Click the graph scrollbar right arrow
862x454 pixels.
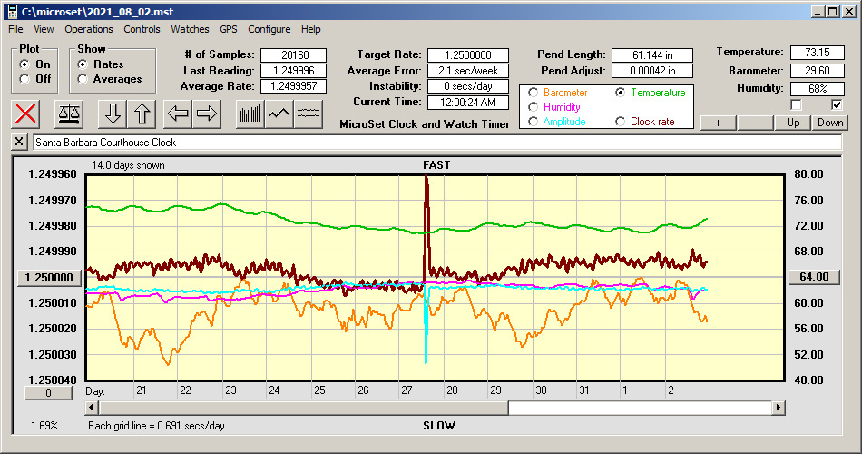click(x=778, y=408)
